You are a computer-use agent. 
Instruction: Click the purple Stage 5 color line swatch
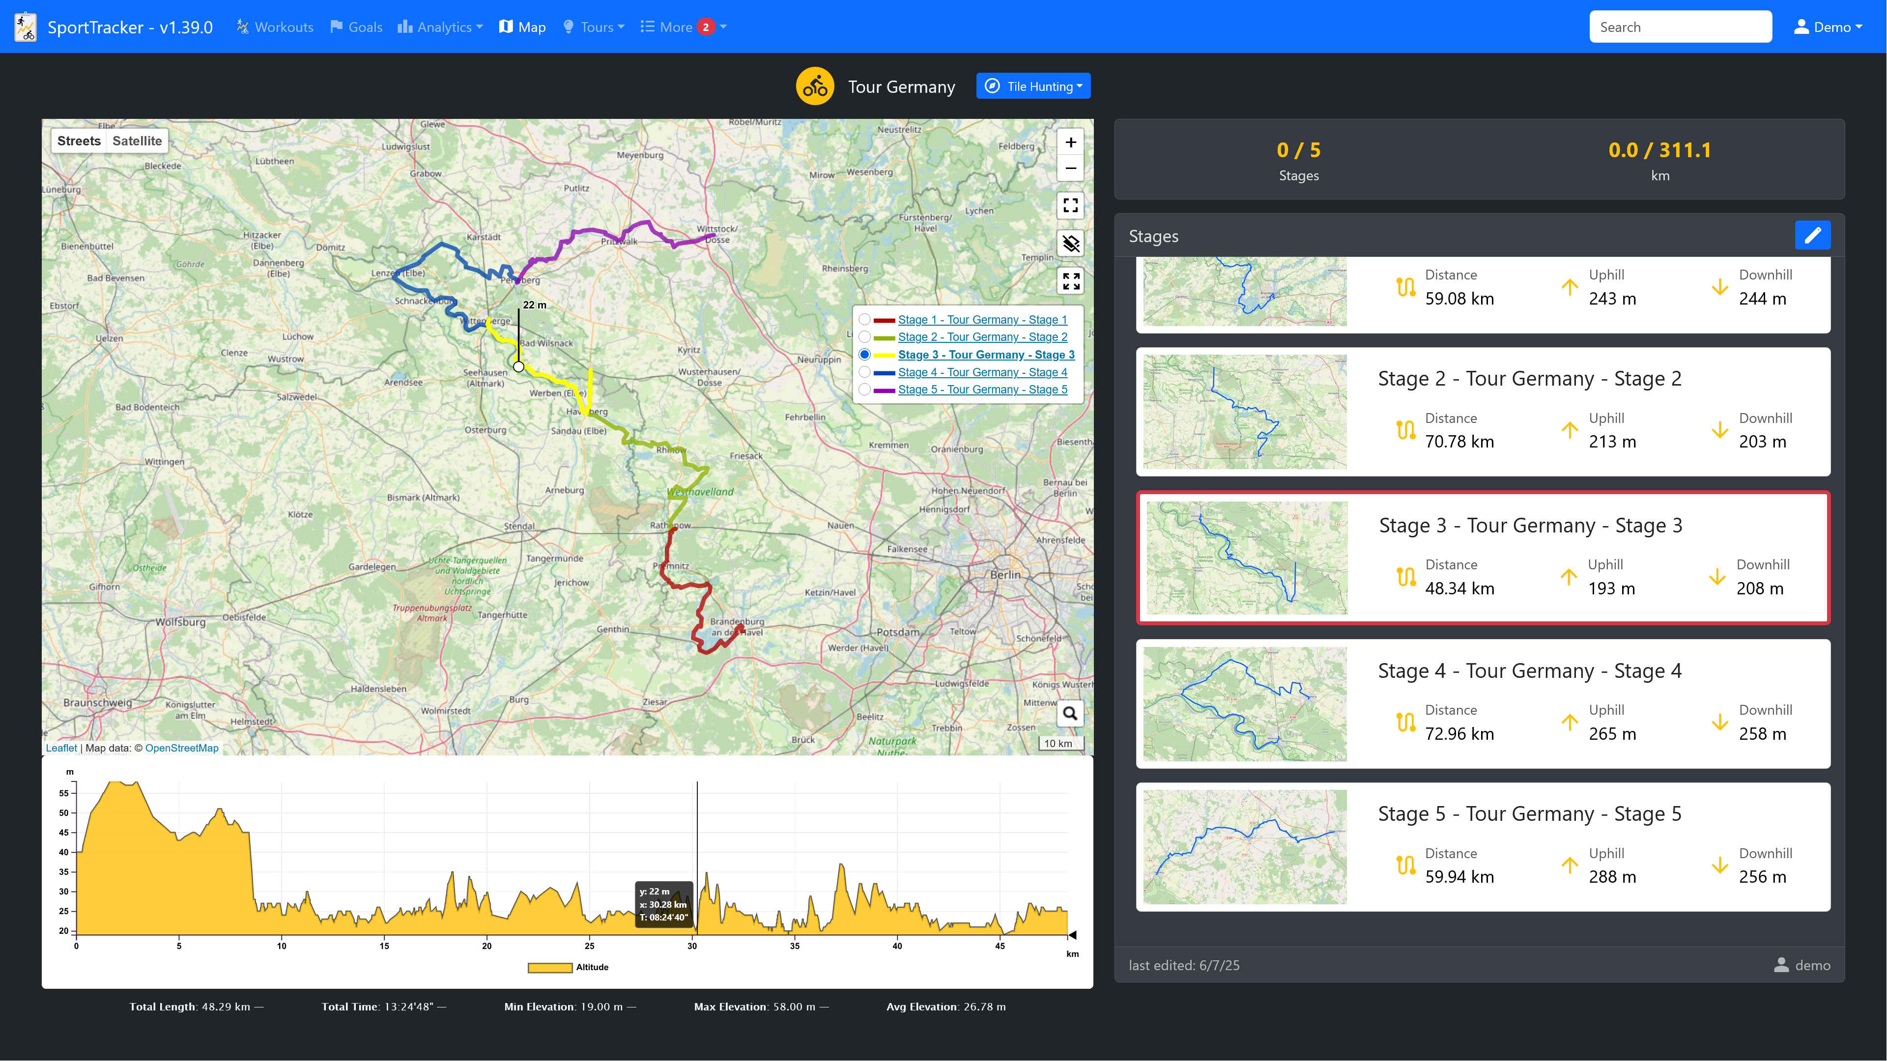pos(884,391)
